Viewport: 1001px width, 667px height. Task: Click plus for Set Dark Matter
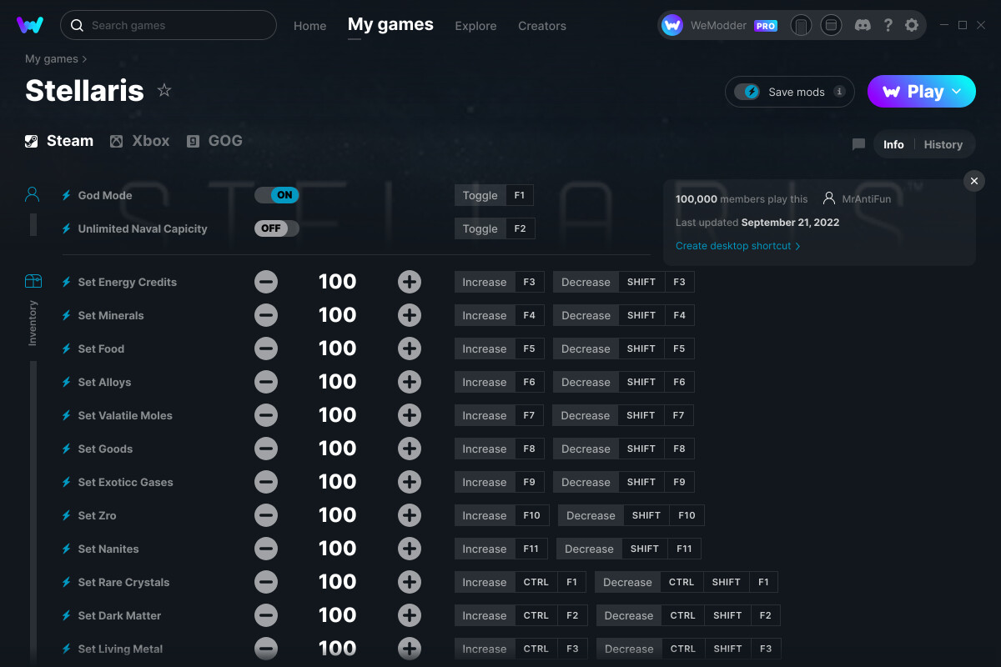click(410, 615)
